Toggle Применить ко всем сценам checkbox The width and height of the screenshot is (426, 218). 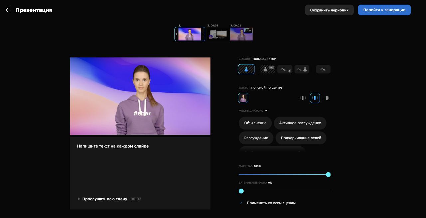241,203
